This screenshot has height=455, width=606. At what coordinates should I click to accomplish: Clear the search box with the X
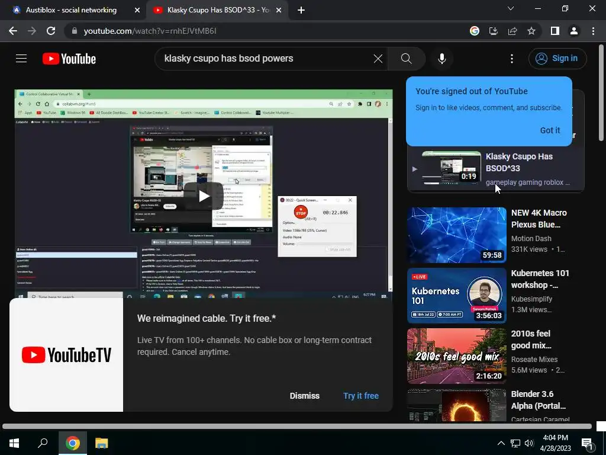(x=378, y=59)
